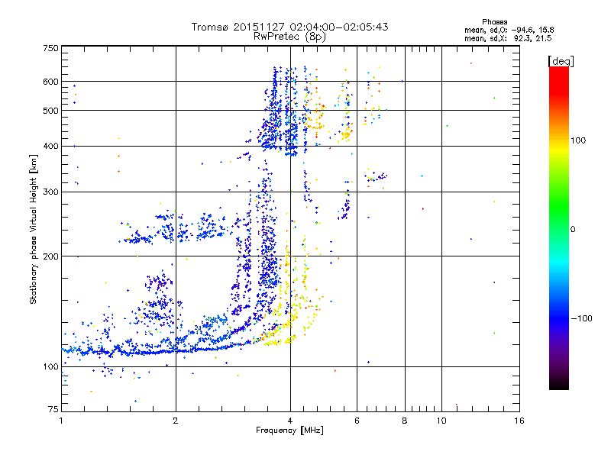This screenshot has height=458, width=611.
Task: Click the y-axis '750' tick label
Action: (x=50, y=48)
